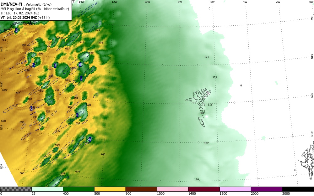Click the purple 2000–3000 legend swatch
This screenshot has height=196, width=314.
pyautogui.click(x=267, y=189)
